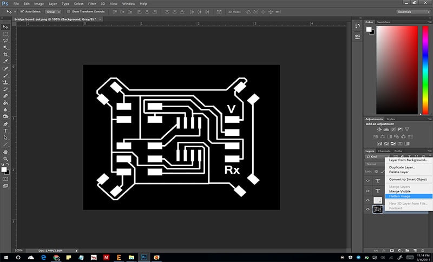Expand status bar info arrow
This screenshot has height=262, width=433.
click(76, 251)
